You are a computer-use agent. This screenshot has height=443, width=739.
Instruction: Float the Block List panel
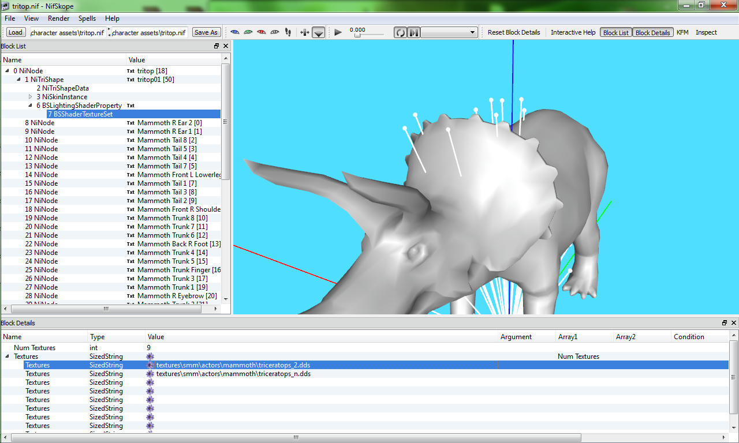[217, 46]
